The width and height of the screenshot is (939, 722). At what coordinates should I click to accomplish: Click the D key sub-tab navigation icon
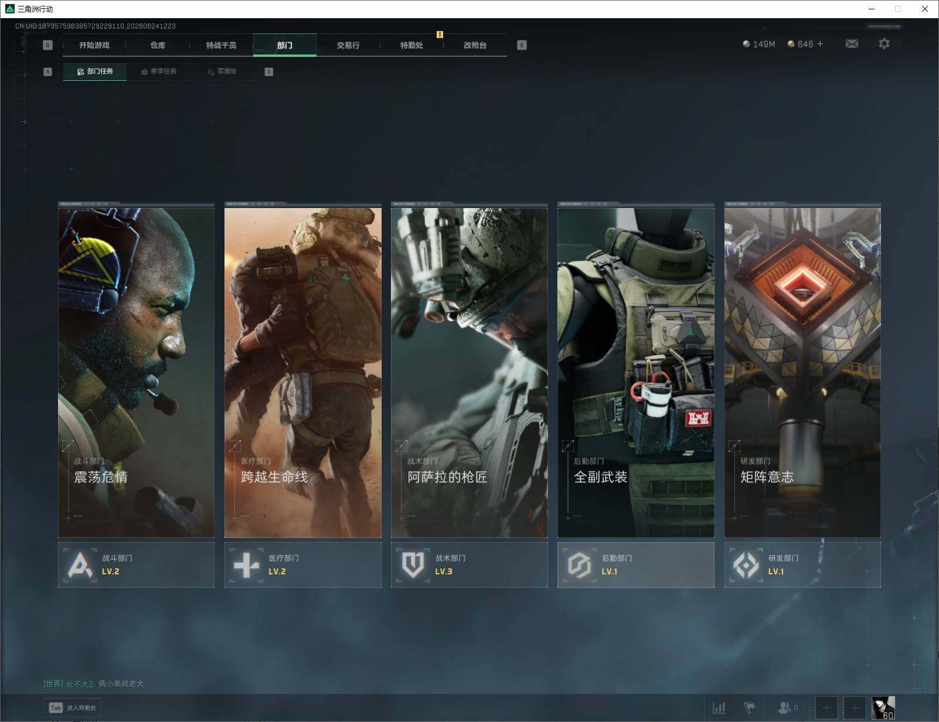pos(268,71)
